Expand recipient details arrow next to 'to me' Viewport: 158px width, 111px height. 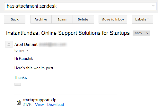pyautogui.click(x=27, y=51)
